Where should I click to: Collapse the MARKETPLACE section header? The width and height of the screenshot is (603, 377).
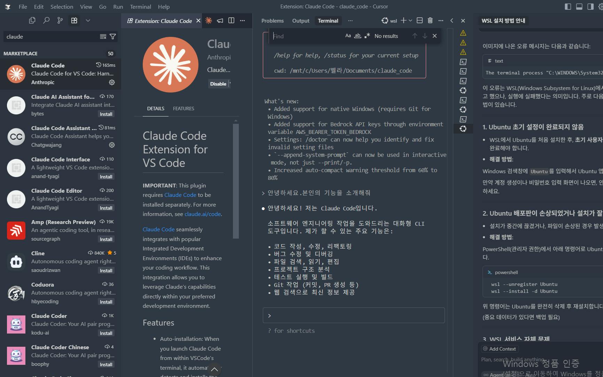[61, 54]
